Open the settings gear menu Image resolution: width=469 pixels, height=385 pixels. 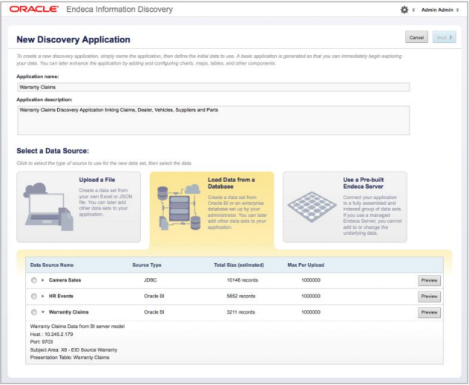[x=404, y=10]
